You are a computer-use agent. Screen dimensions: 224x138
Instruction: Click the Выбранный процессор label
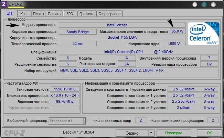[x=28, y=121]
